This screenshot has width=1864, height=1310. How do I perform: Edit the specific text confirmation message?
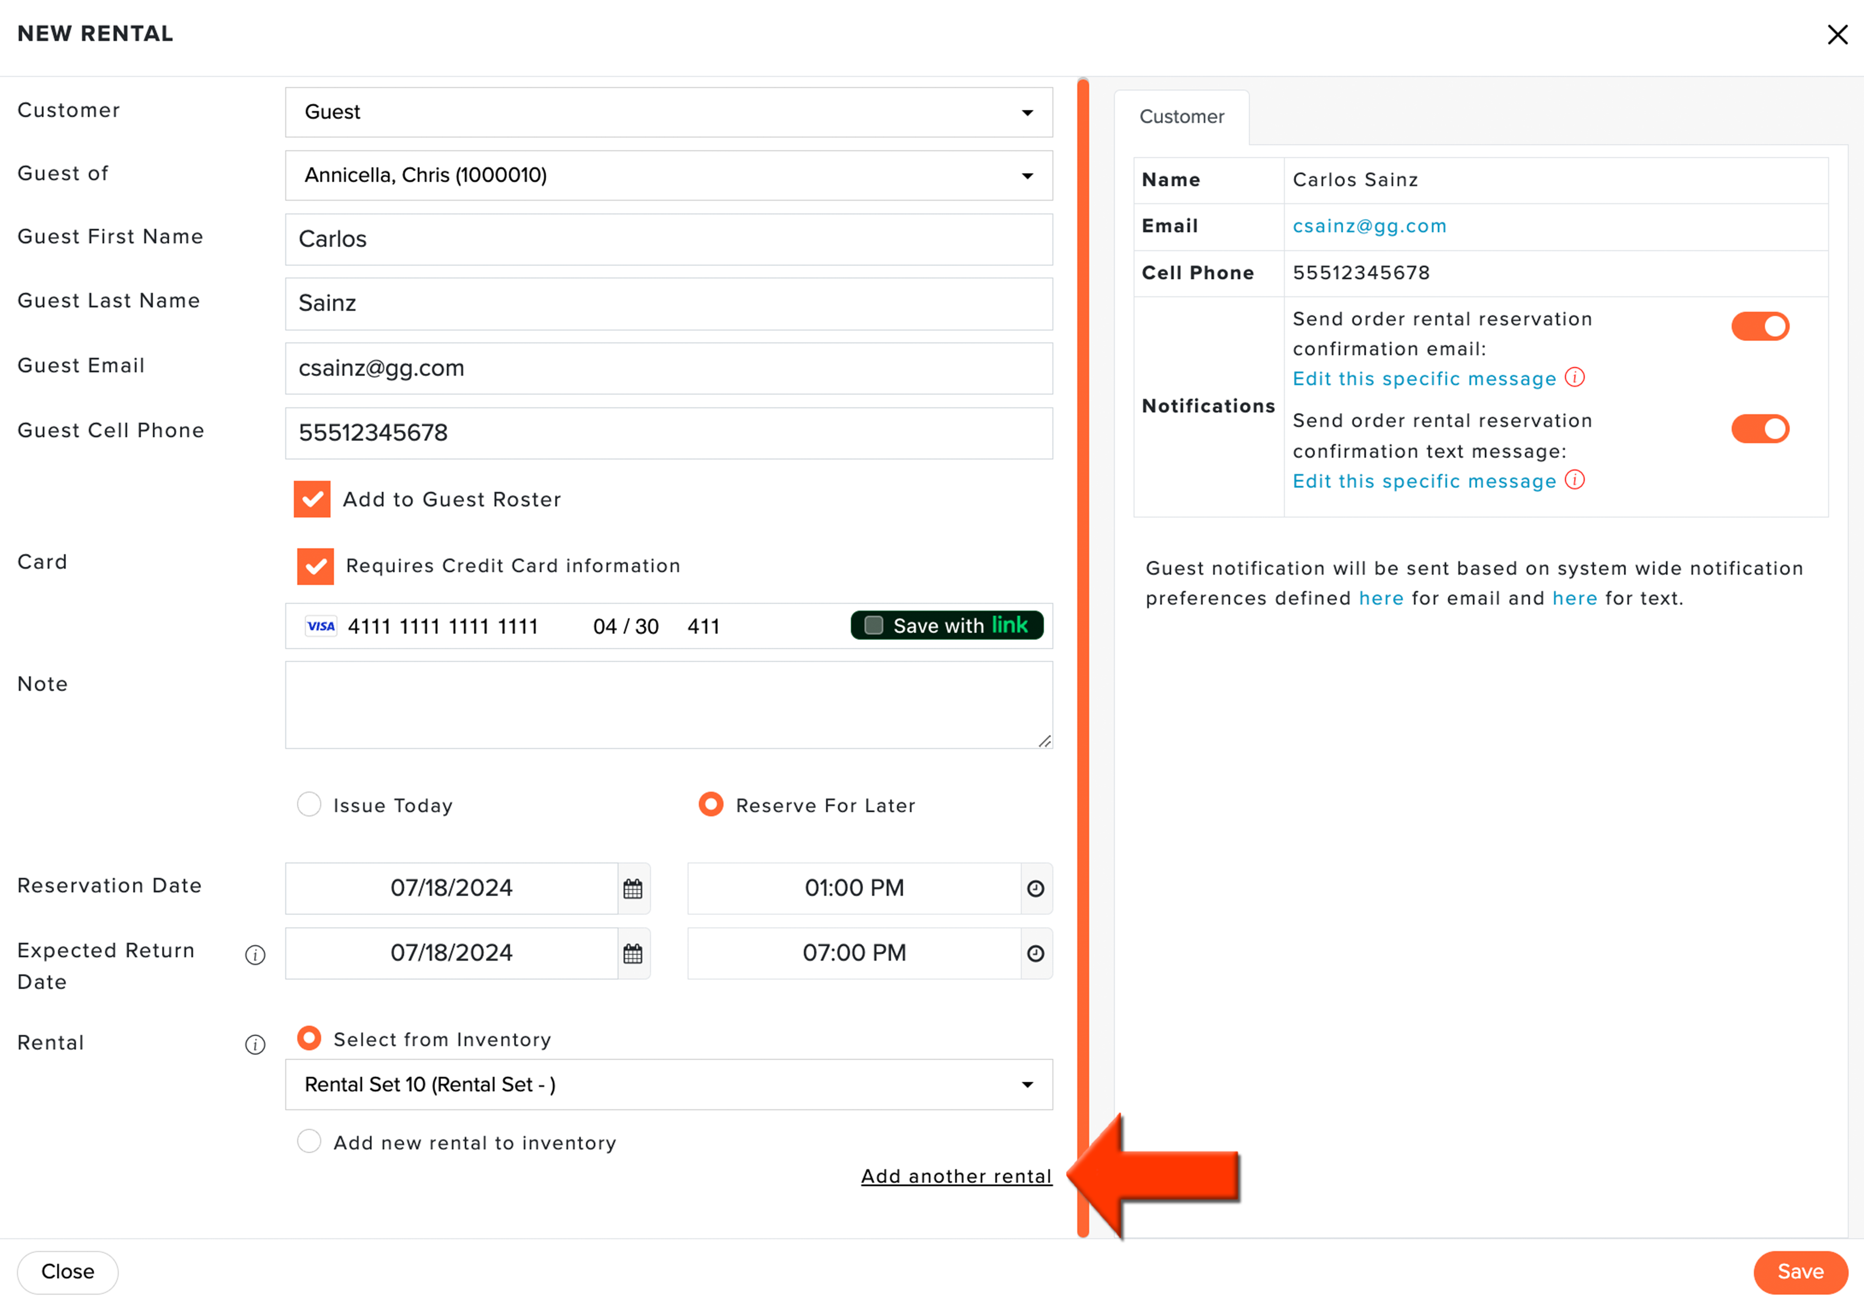coord(1424,481)
